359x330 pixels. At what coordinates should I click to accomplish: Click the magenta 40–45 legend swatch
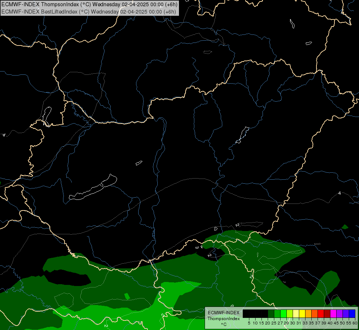click(x=333, y=313)
